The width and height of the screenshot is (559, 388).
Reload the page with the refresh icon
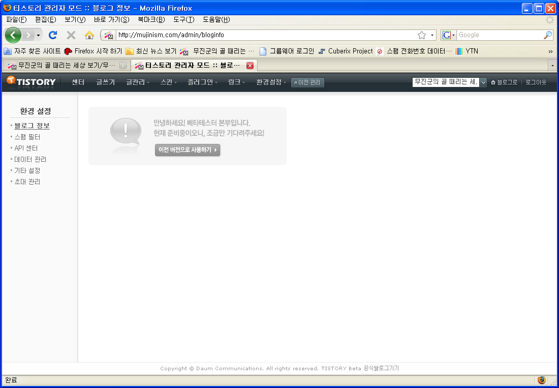pyautogui.click(x=53, y=35)
